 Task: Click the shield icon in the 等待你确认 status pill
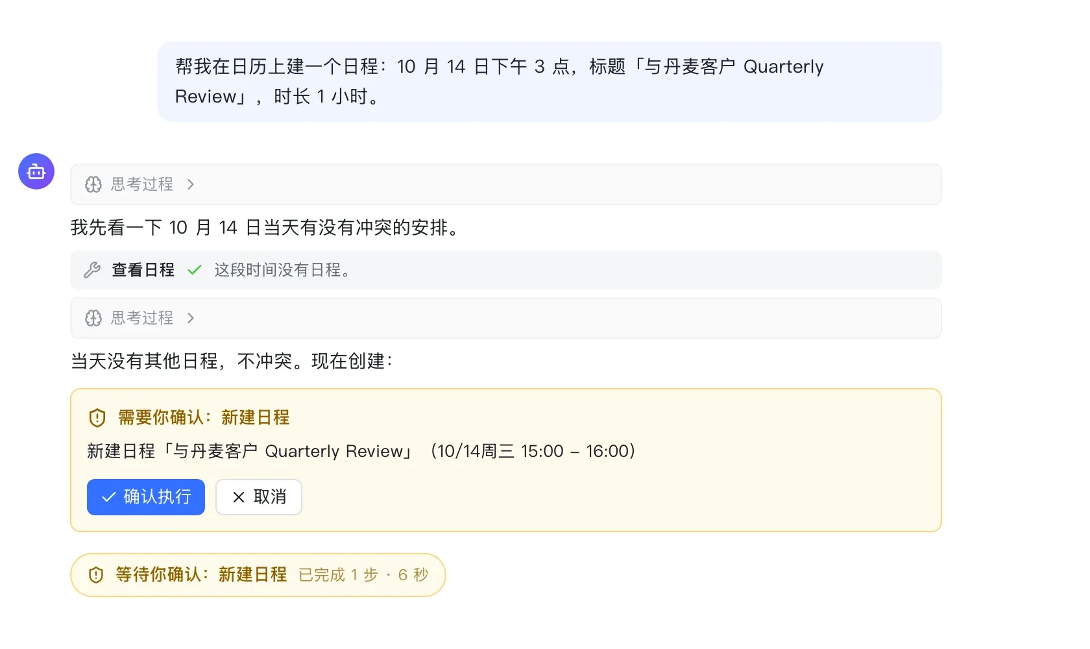(x=96, y=575)
